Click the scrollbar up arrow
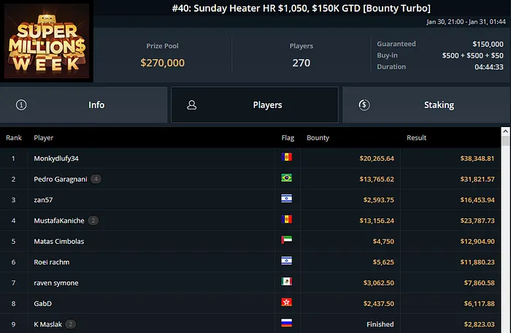511x333 pixels. click(x=505, y=132)
